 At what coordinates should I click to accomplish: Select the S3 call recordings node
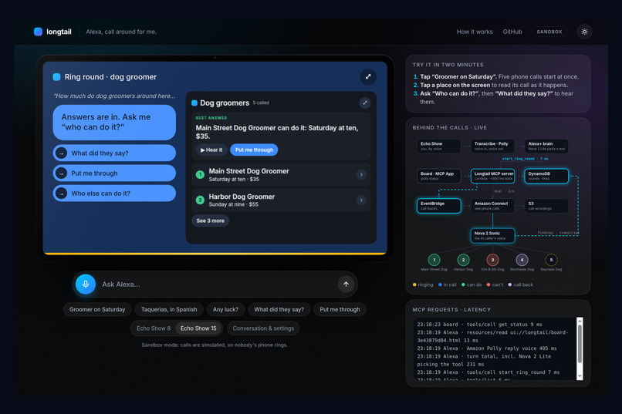click(x=546, y=206)
